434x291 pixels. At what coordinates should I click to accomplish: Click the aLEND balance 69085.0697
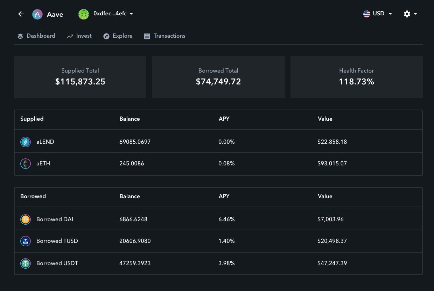(135, 142)
